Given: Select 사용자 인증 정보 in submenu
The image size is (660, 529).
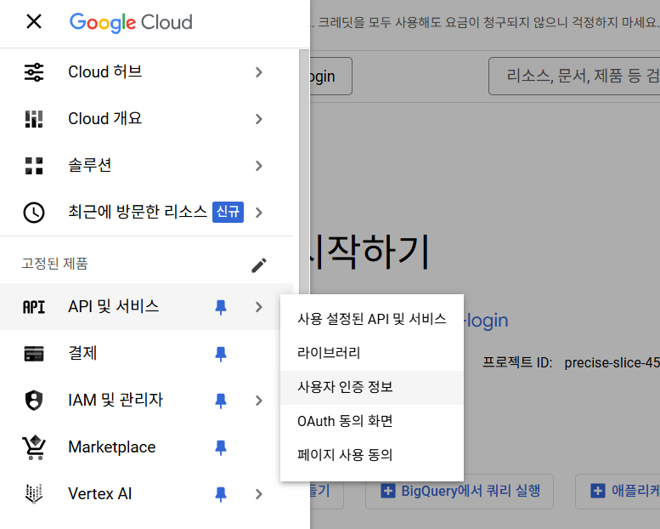Looking at the screenshot, I should click(x=372, y=388).
